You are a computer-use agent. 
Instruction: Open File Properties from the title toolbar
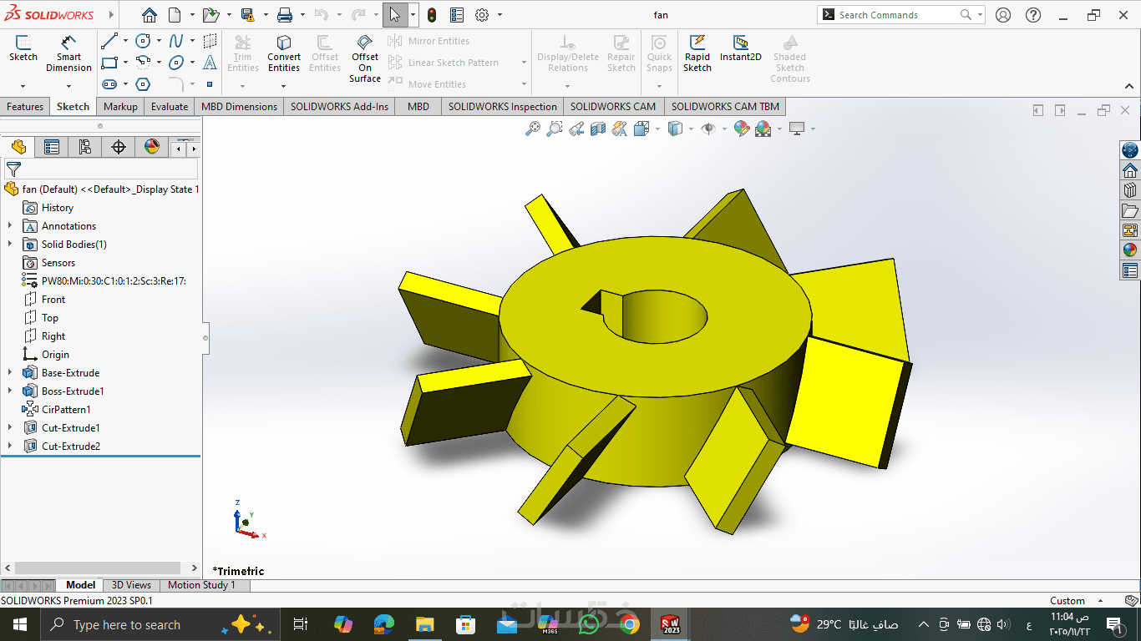pos(457,15)
